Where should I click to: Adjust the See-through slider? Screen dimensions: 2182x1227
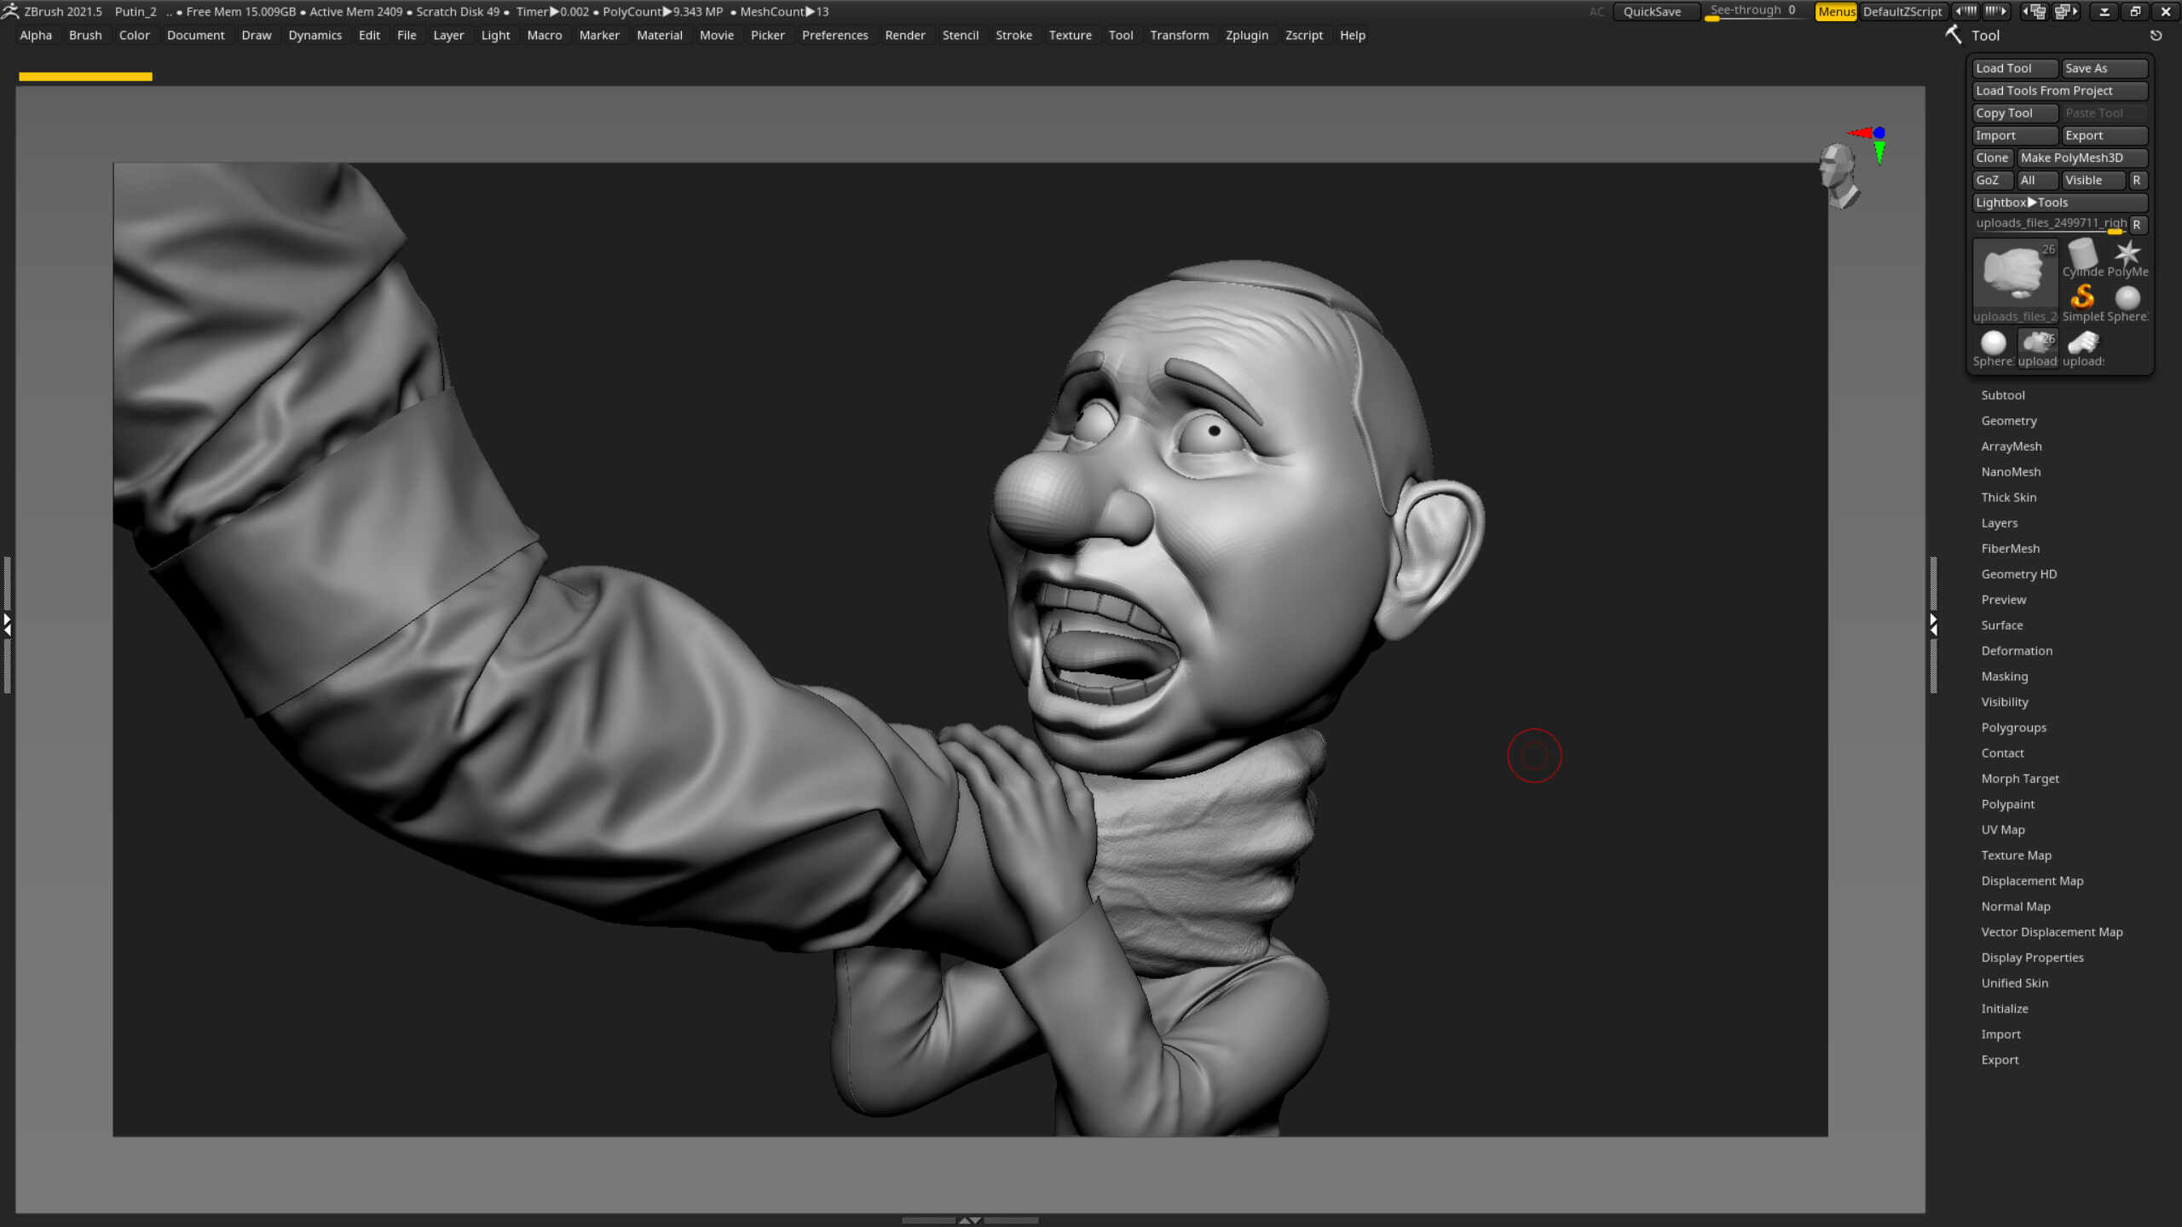(x=1752, y=11)
